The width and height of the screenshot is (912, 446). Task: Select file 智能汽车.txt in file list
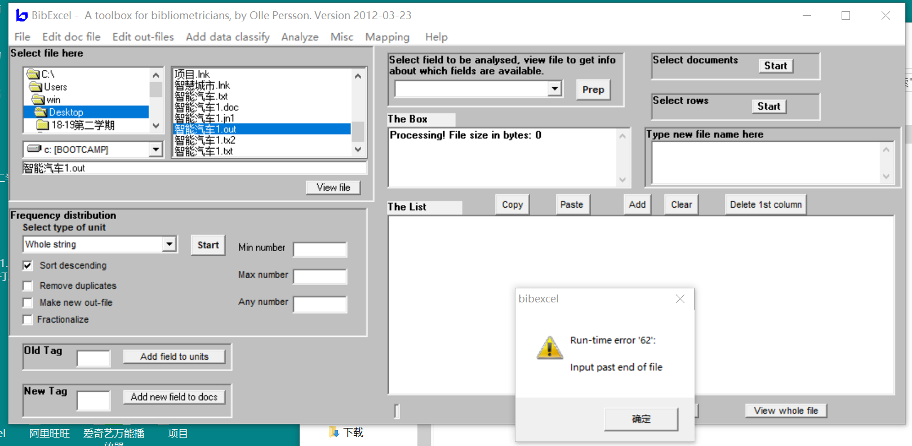coord(201,96)
